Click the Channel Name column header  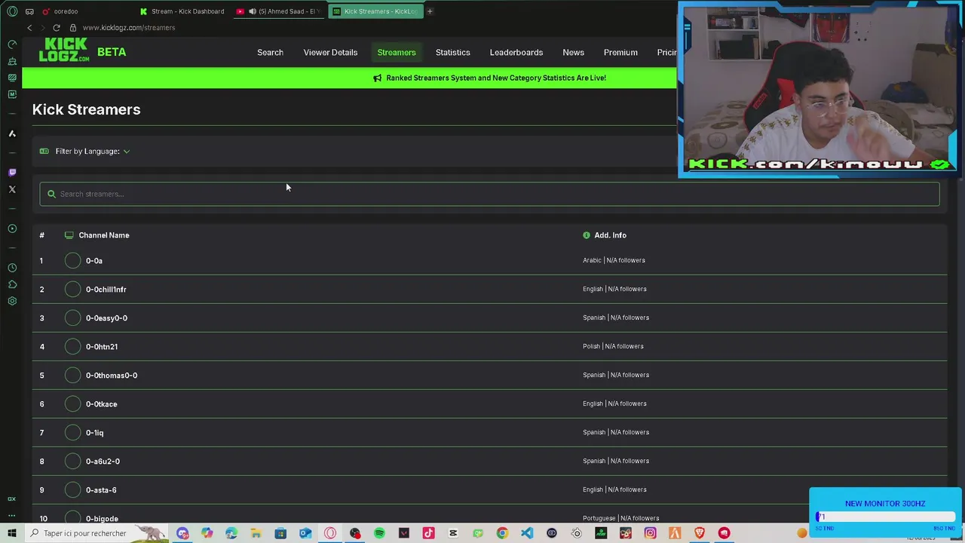coord(104,235)
